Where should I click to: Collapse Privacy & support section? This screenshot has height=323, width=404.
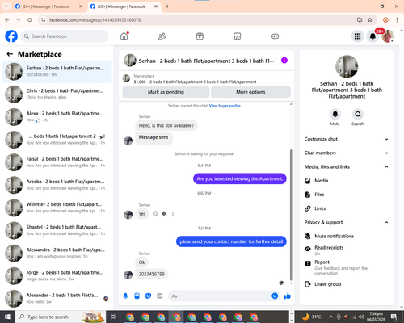click(x=347, y=222)
